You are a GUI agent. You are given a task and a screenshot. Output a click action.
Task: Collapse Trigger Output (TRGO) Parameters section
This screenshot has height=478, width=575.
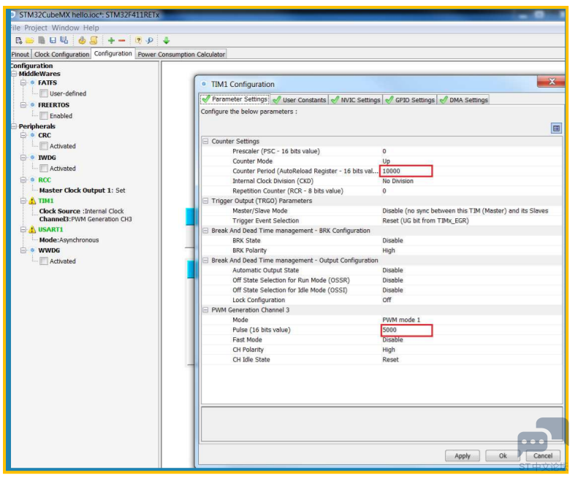206,201
